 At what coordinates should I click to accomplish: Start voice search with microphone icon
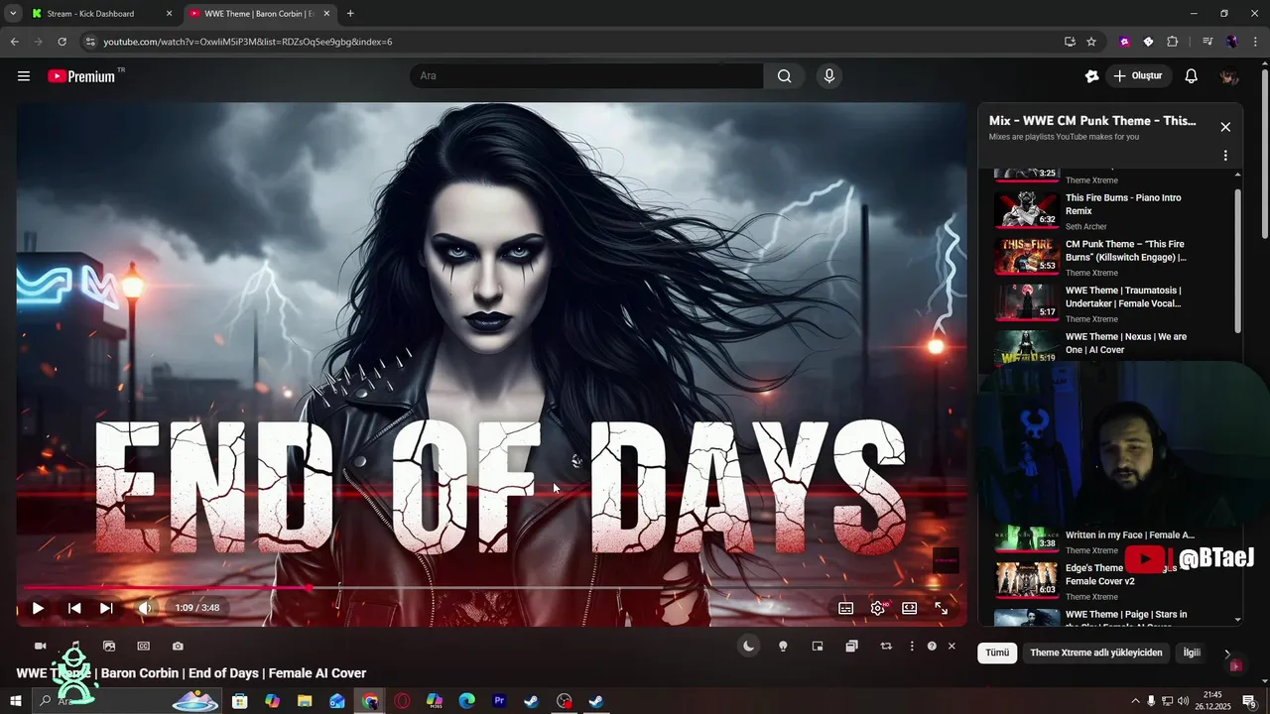click(829, 76)
